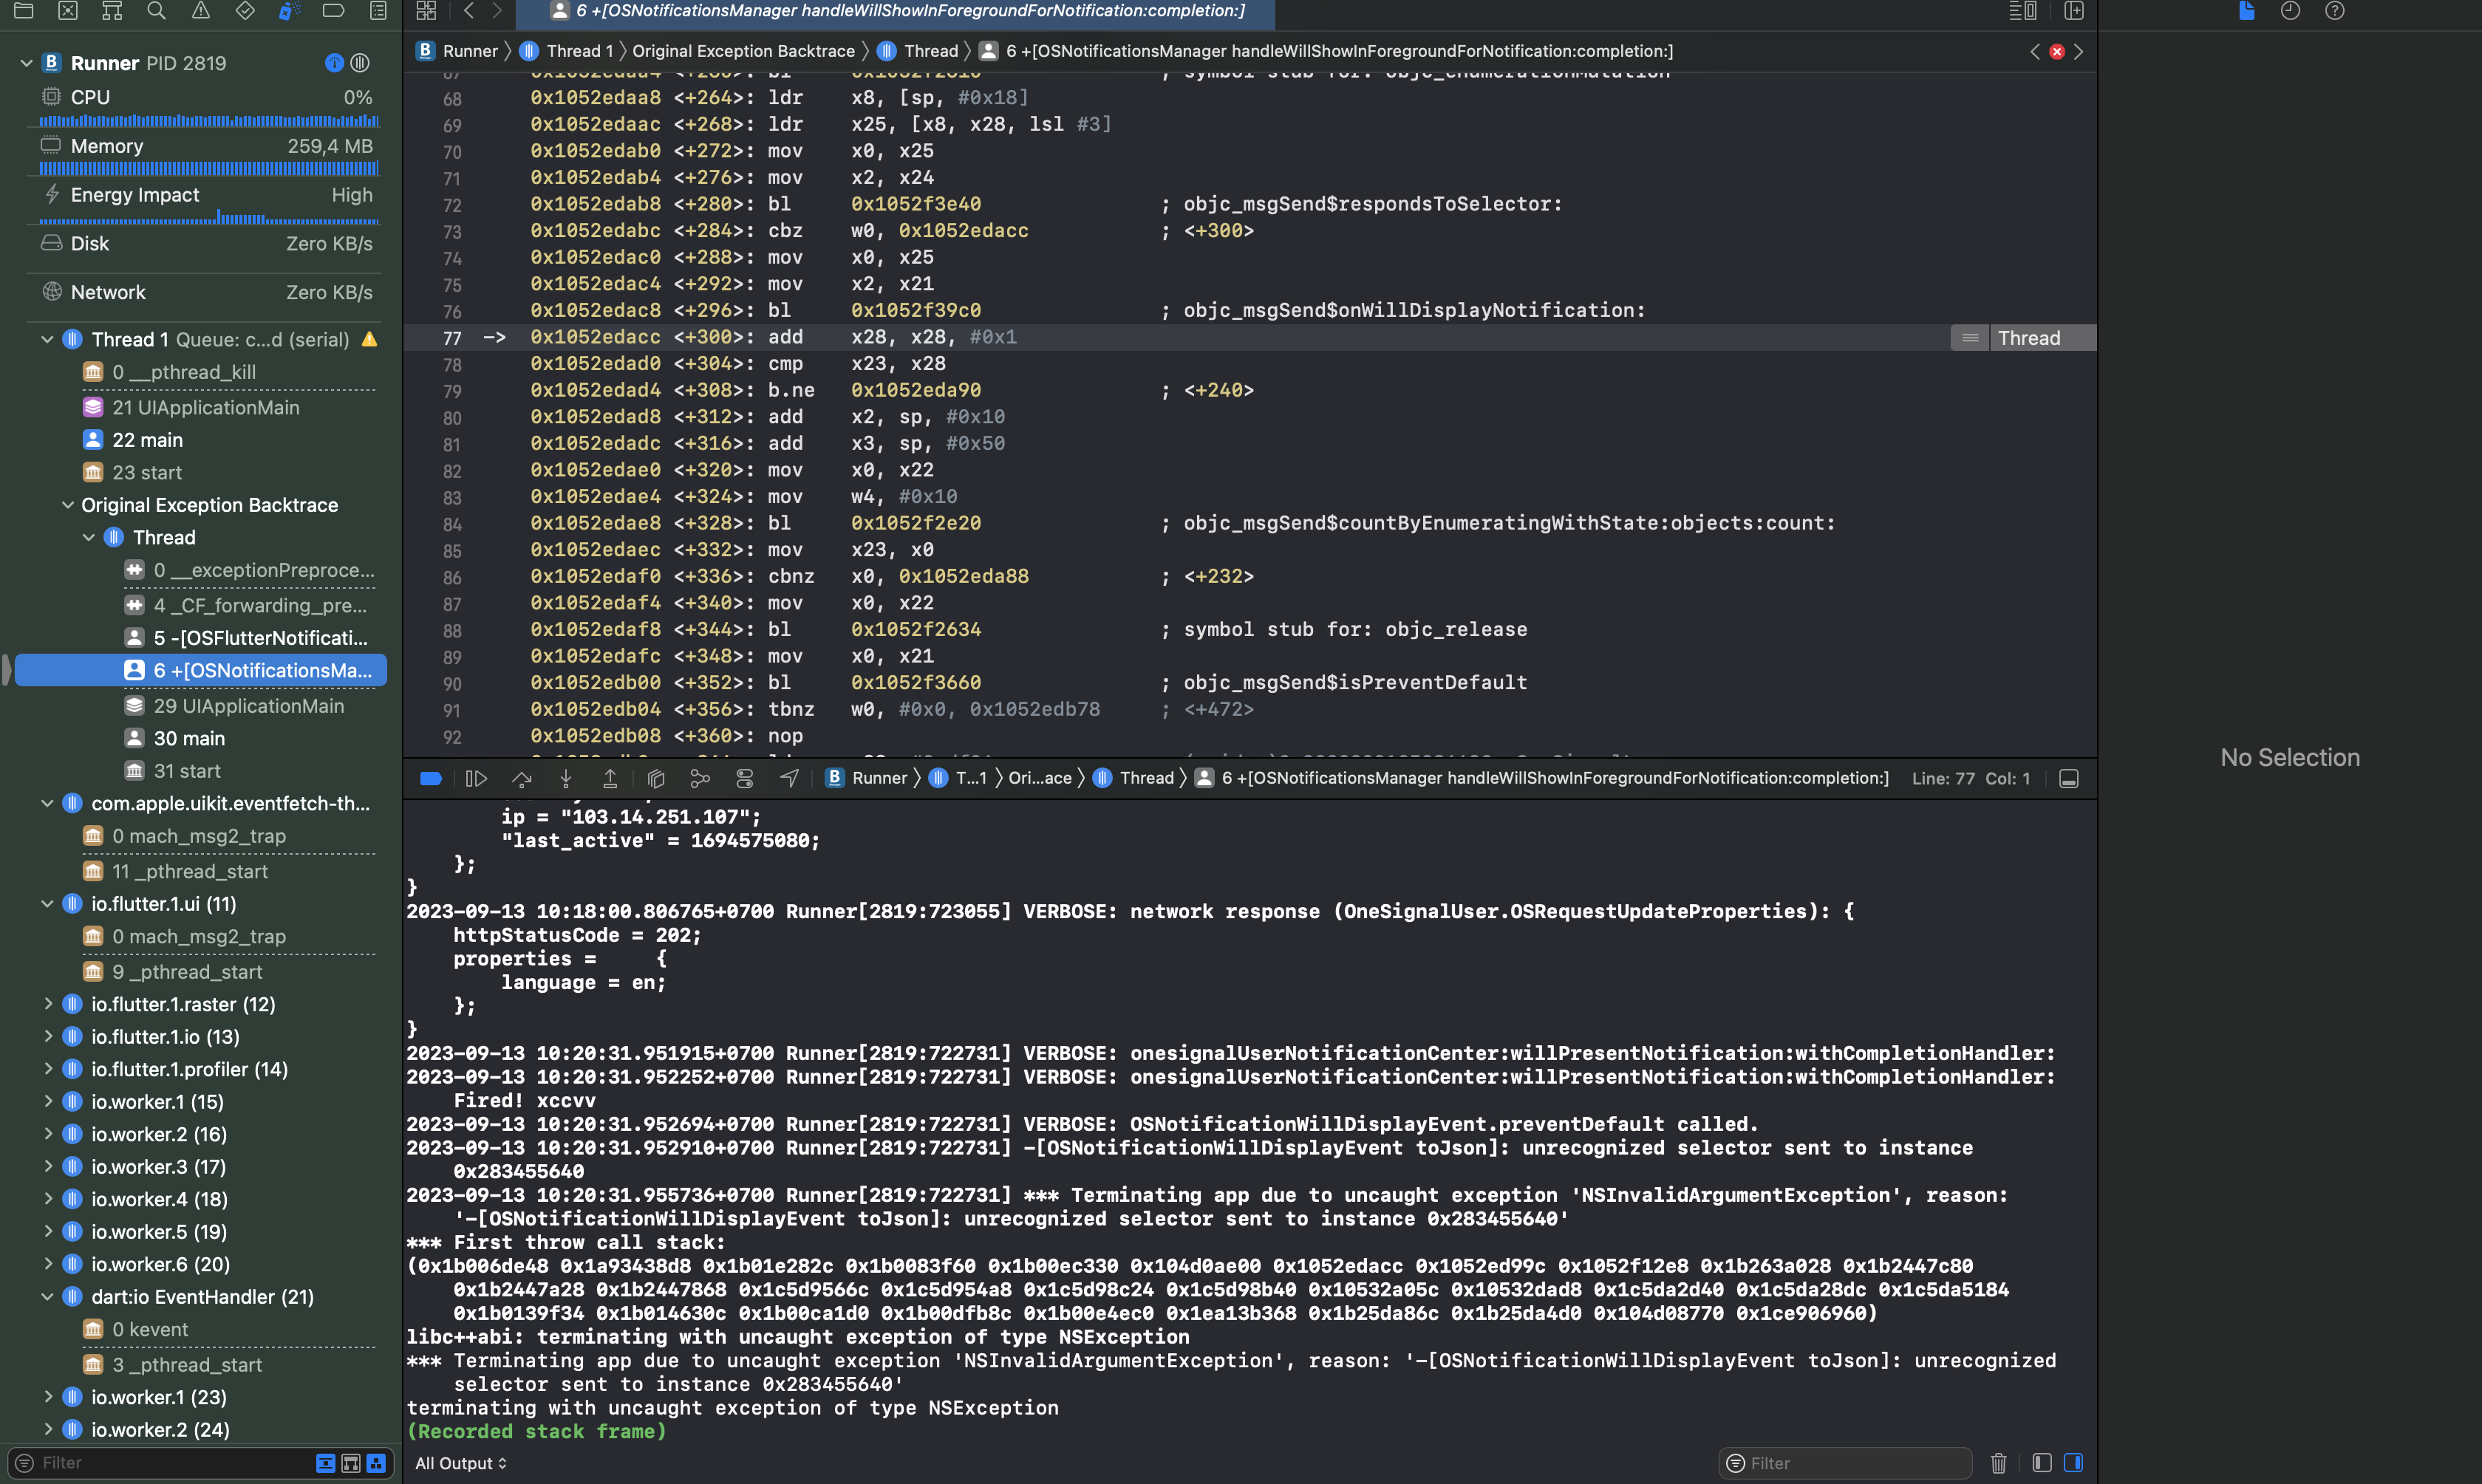Viewport: 2482px width, 1484px height.
Task: Expand the io.worker.3 thread
Action: [x=49, y=1167]
